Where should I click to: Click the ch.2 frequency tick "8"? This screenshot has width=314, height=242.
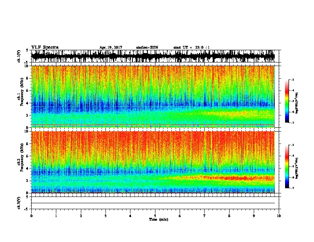tap(28, 144)
